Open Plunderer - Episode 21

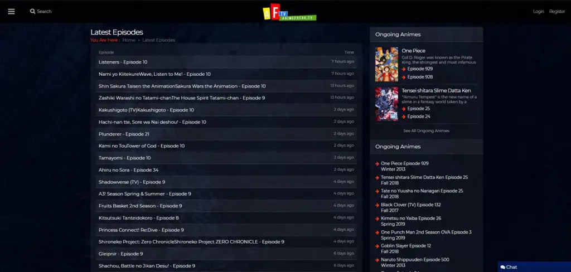pos(124,134)
